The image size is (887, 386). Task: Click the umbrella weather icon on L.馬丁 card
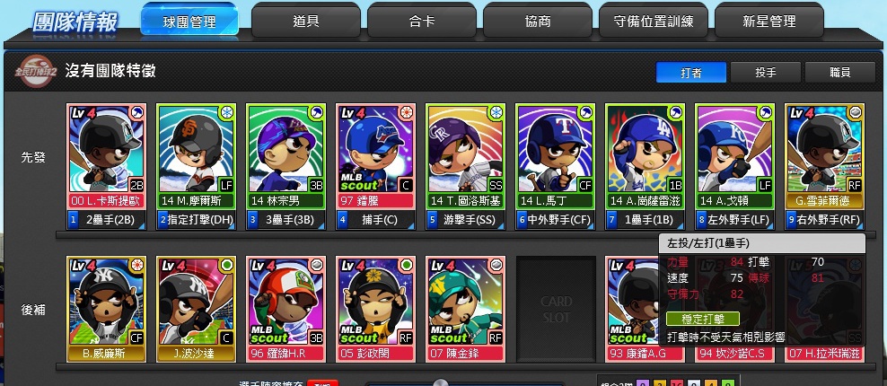586,113
